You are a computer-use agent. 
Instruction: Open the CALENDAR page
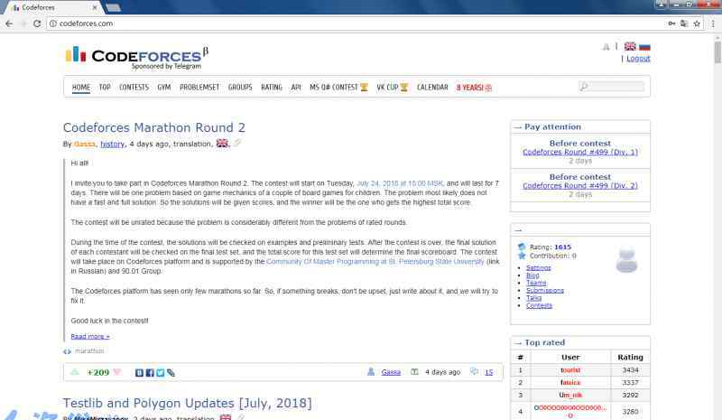[432, 87]
